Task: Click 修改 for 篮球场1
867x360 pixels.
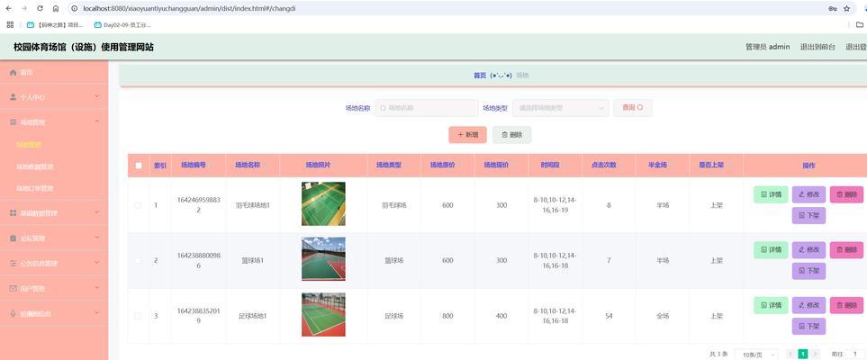Action: click(809, 250)
